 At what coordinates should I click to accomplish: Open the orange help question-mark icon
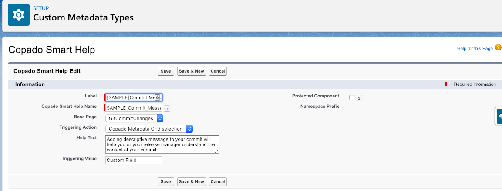tap(498, 48)
